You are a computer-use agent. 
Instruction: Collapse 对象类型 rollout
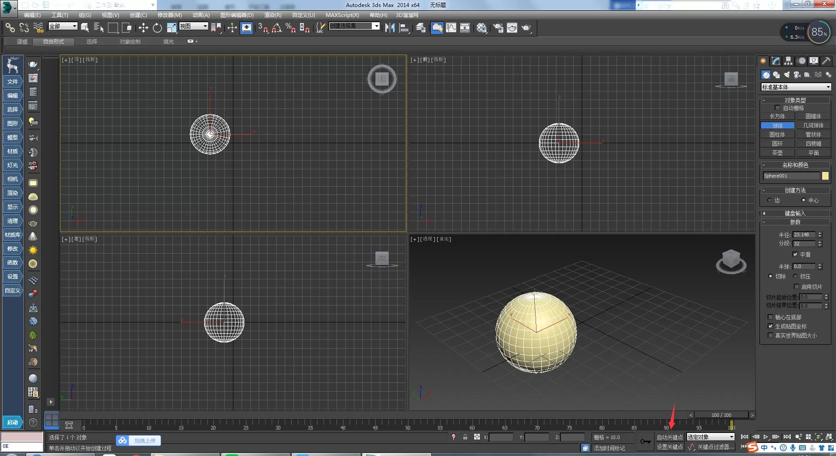tap(796, 100)
